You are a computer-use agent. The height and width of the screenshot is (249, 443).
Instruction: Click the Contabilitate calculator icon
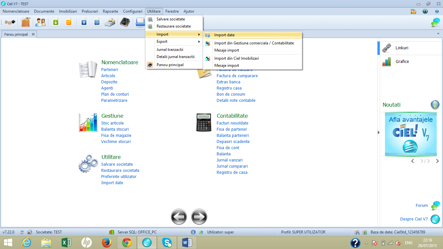[x=204, y=123]
